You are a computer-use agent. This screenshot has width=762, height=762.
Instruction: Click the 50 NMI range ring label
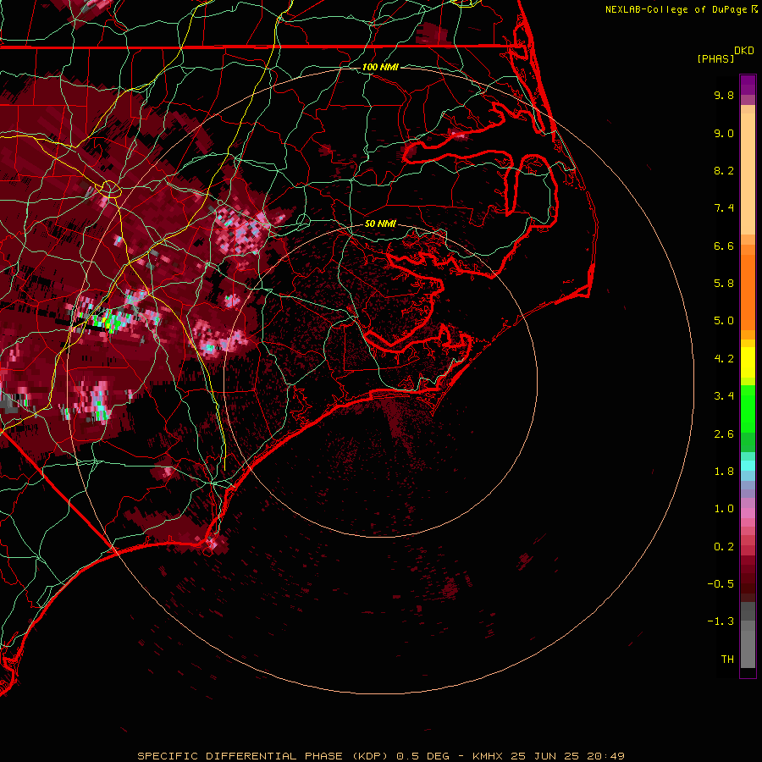pos(380,224)
